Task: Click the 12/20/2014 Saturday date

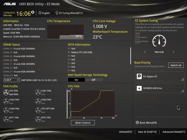Action: click(9, 14)
